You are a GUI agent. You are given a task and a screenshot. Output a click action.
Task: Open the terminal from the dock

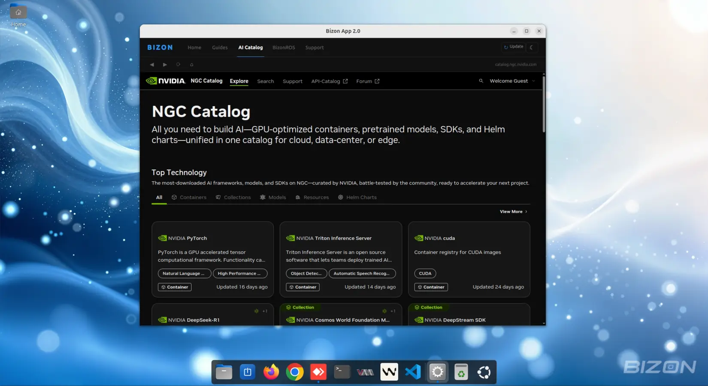pos(341,372)
